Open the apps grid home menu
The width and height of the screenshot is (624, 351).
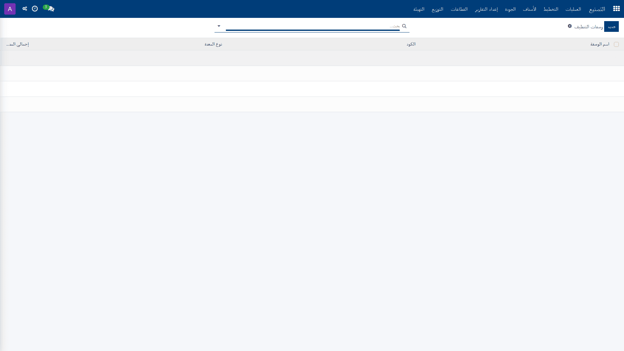[616, 9]
